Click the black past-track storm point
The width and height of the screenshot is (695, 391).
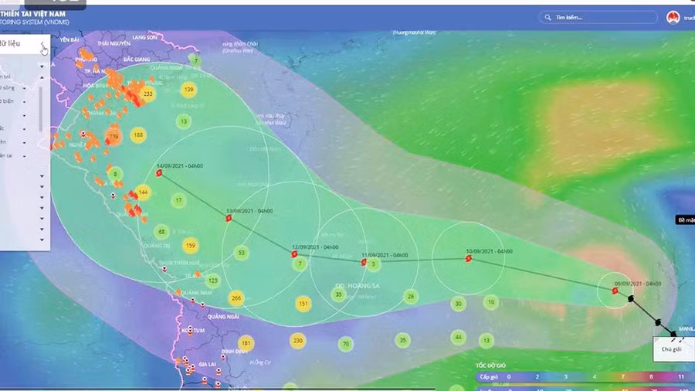632,298
